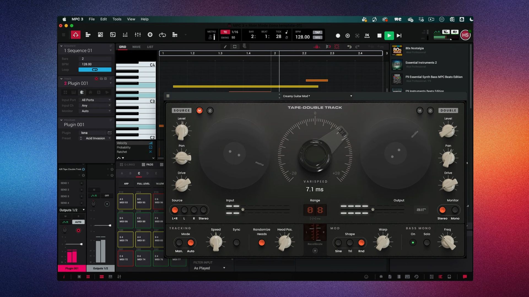
Task: Select the Track View icon in toolbar
Action: point(88,35)
